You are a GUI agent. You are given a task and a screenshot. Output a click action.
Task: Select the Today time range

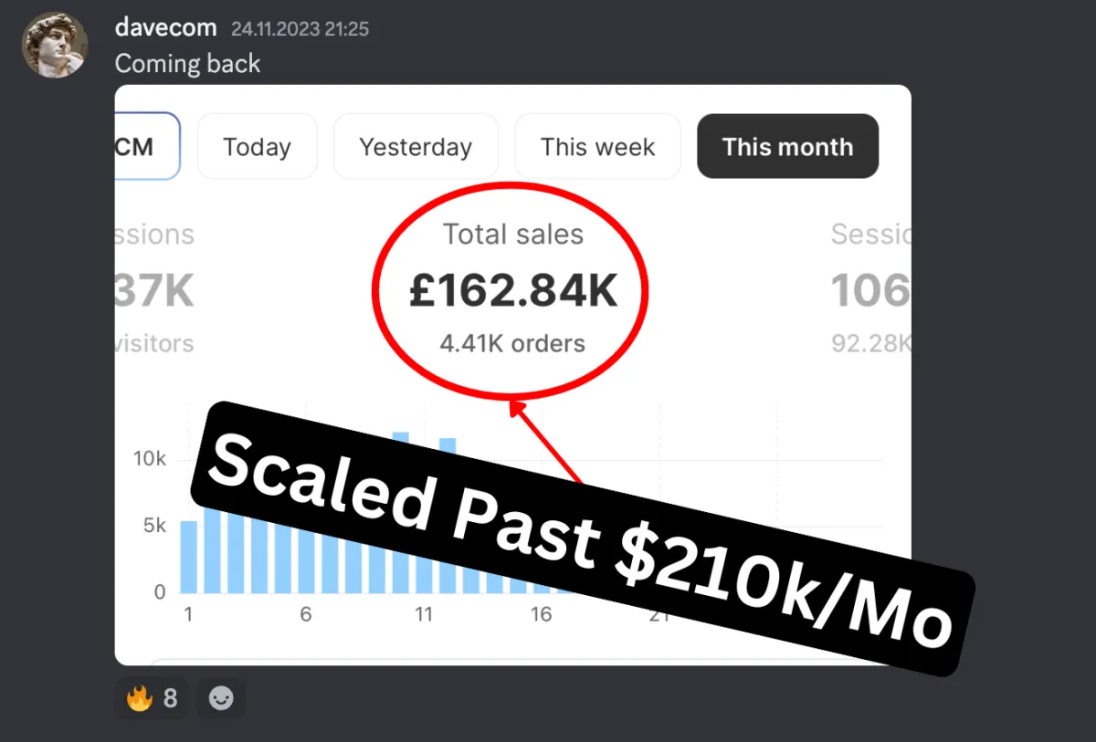pos(257,146)
